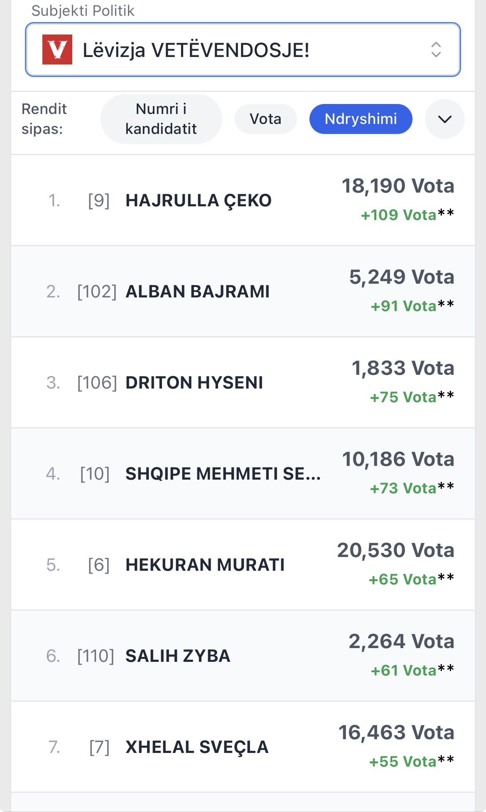
Task: Choose Hekuran Murati in the ranking
Action: tap(205, 565)
